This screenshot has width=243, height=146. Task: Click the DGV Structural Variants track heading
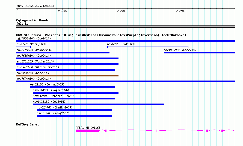point(101,35)
